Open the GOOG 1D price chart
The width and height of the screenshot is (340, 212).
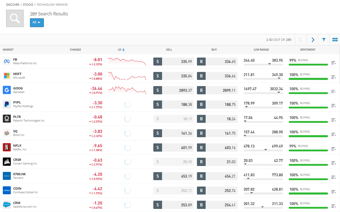[127, 90]
